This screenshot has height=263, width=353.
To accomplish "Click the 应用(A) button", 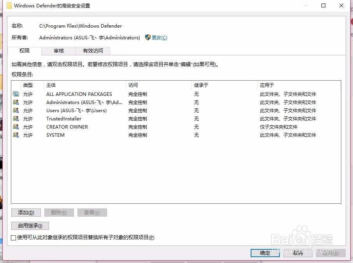I will pos(330,253).
